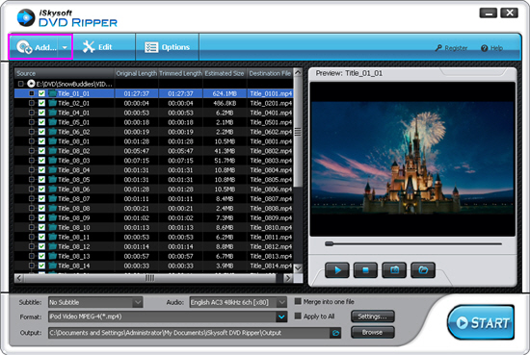Click the title list scroll up arrow
The height and width of the screenshot is (355, 530).
coord(298,72)
